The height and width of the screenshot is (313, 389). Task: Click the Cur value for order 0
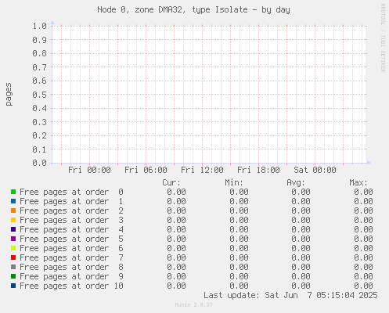pyautogui.click(x=177, y=192)
